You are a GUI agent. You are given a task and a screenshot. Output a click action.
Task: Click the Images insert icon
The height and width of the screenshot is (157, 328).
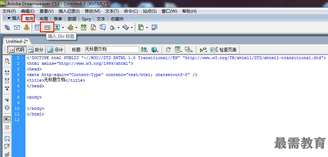(x=57, y=27)
